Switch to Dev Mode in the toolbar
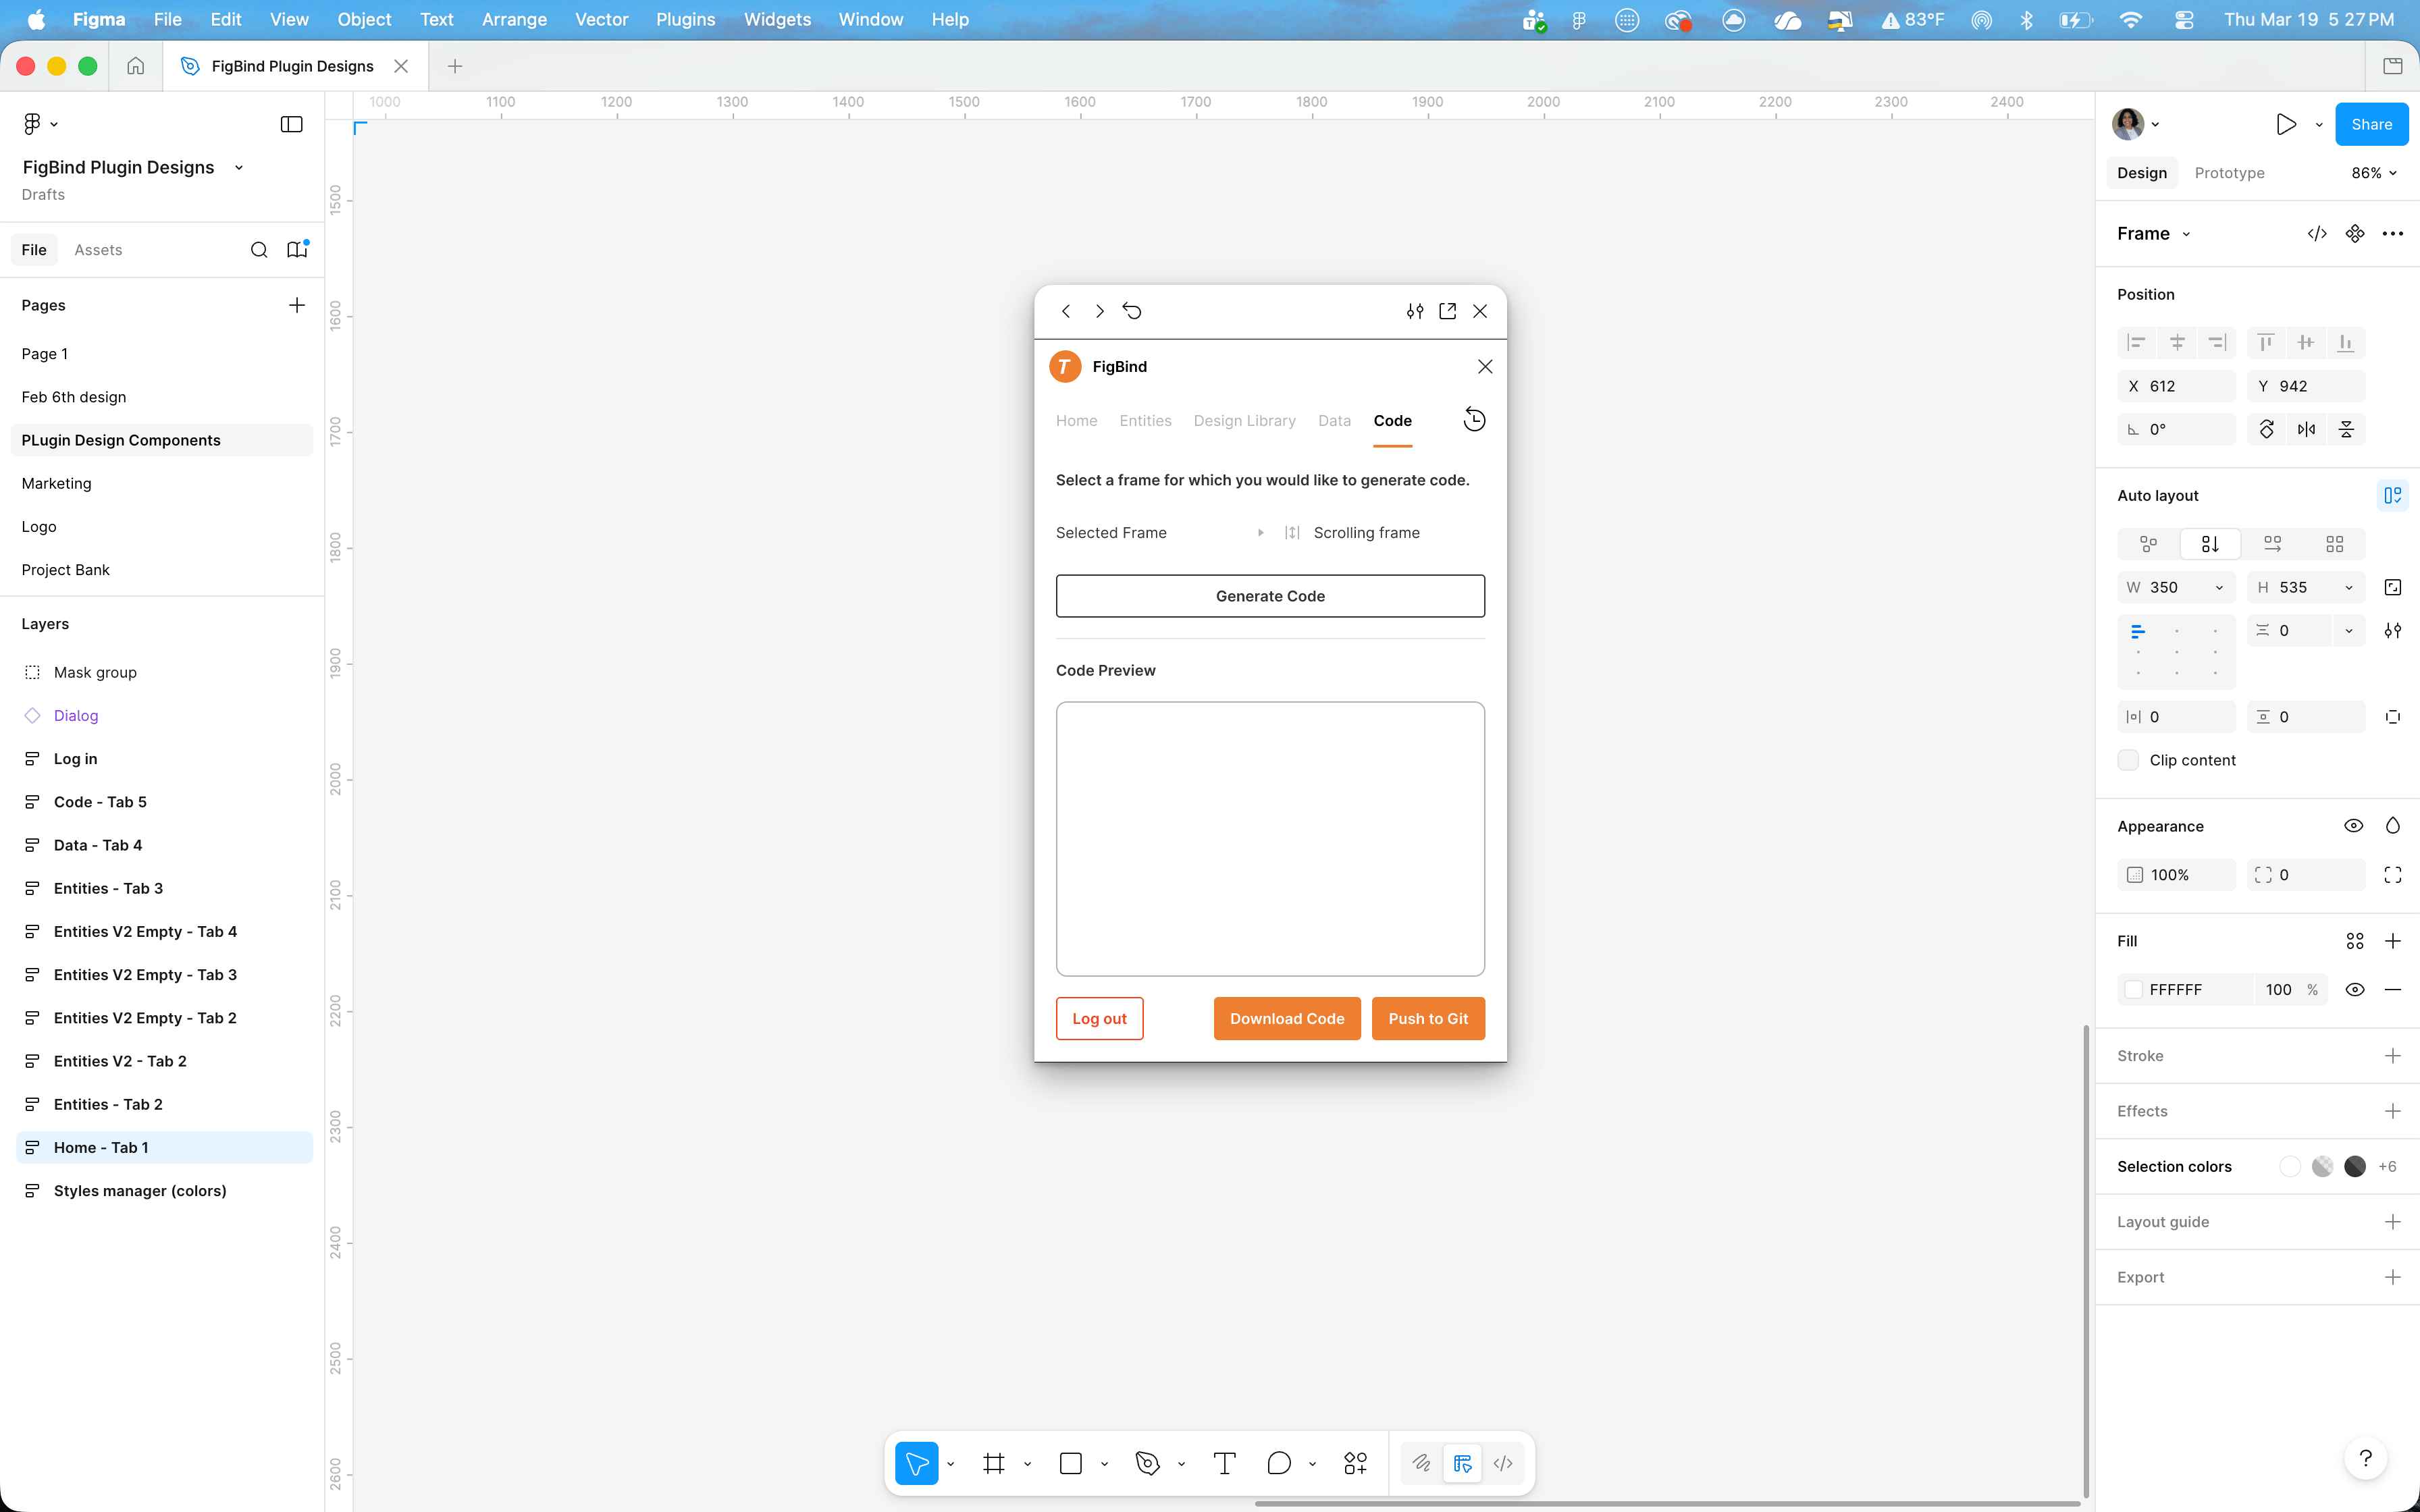 pos(1502,1463)
